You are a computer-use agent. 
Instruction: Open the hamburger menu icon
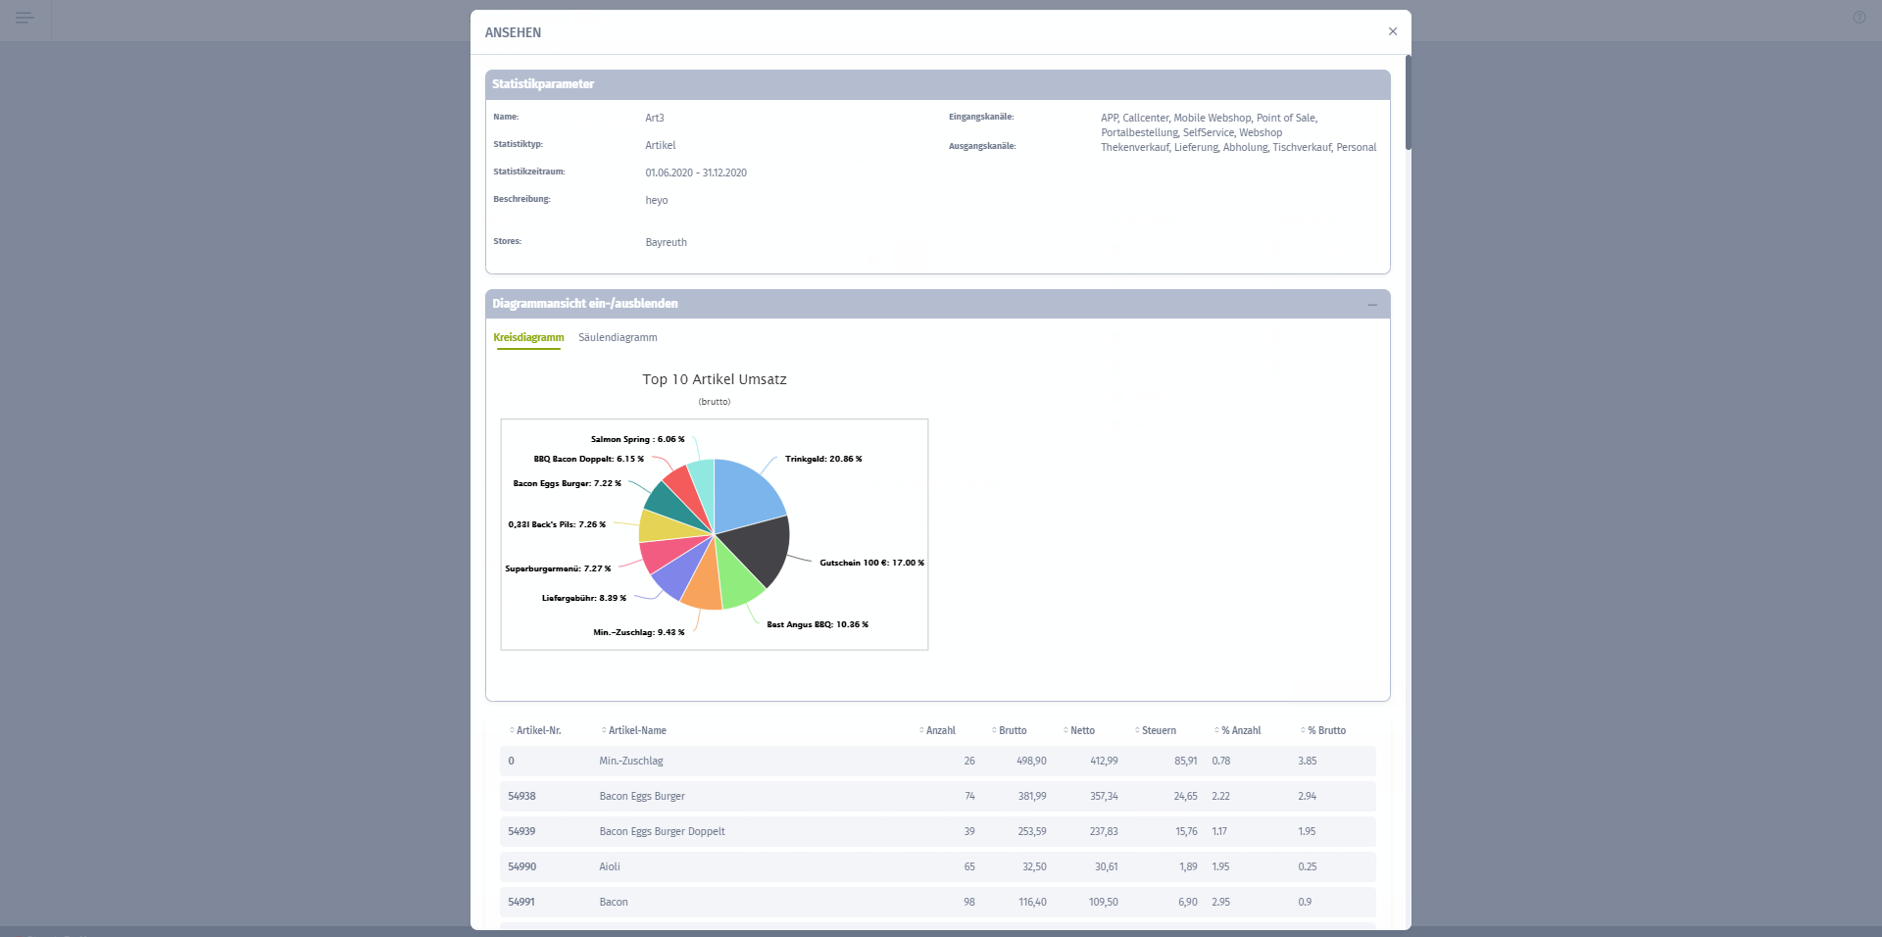click(x=25, y=18)
